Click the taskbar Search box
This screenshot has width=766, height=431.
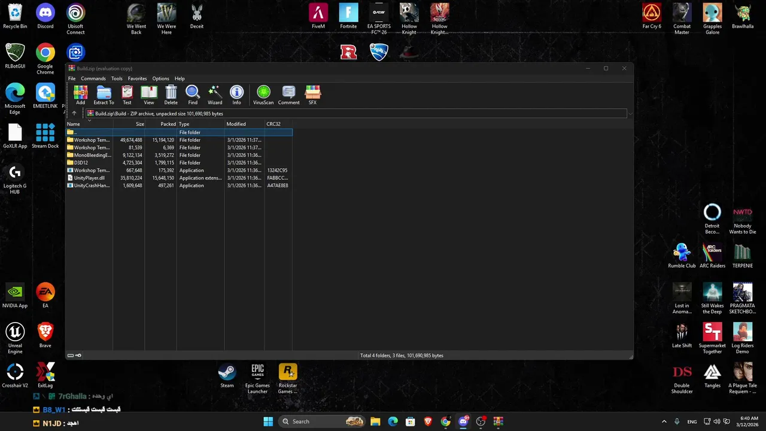pos(323,421)
